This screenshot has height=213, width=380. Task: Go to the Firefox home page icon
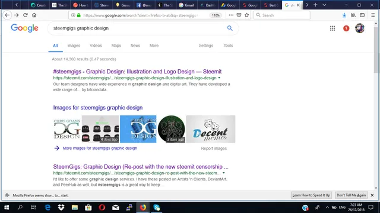(x=34, y=15)
